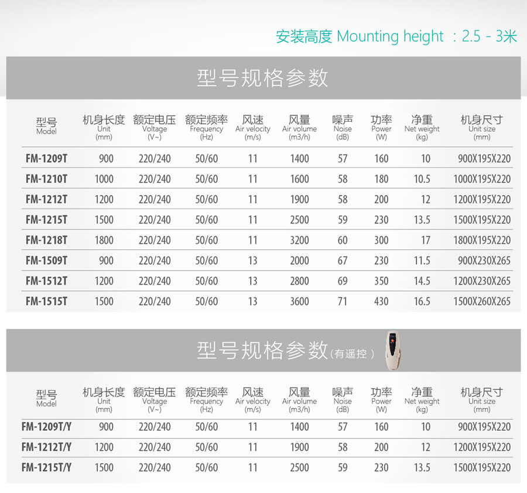
Task: Select the FM-1209T model row label
Action: pos(46,159)
